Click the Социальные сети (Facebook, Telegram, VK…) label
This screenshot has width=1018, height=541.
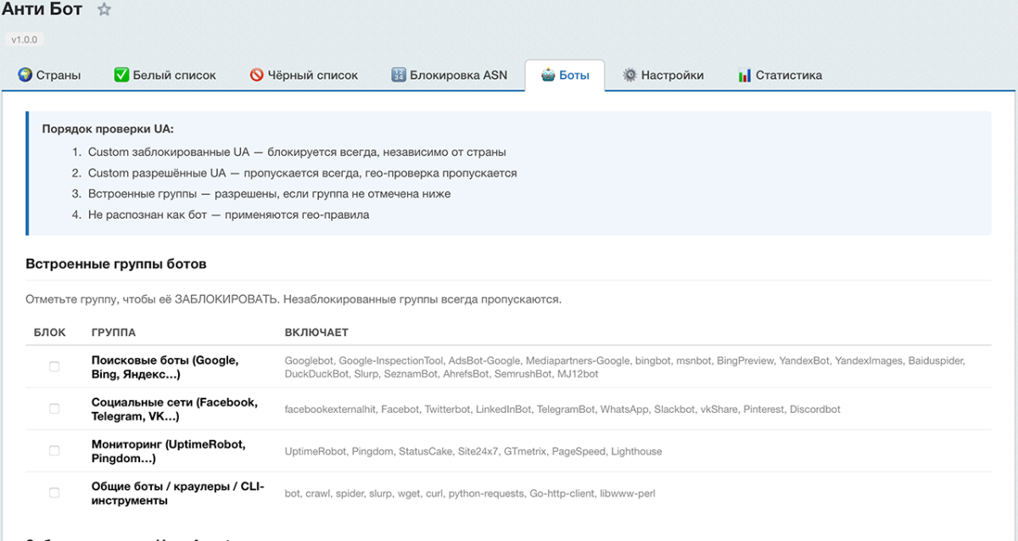click(x=175, y=410)
